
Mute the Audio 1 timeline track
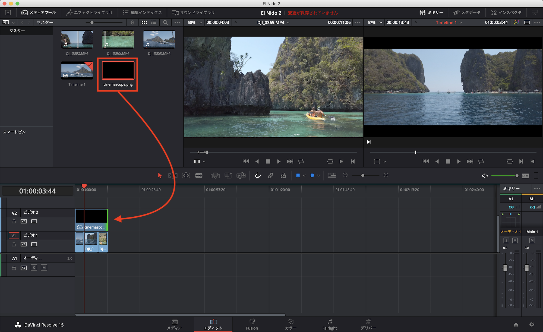(44, 268)
